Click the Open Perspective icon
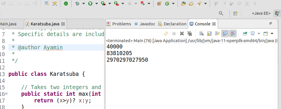The height and width of the screenshot is (109, 281). click(235, 13)
